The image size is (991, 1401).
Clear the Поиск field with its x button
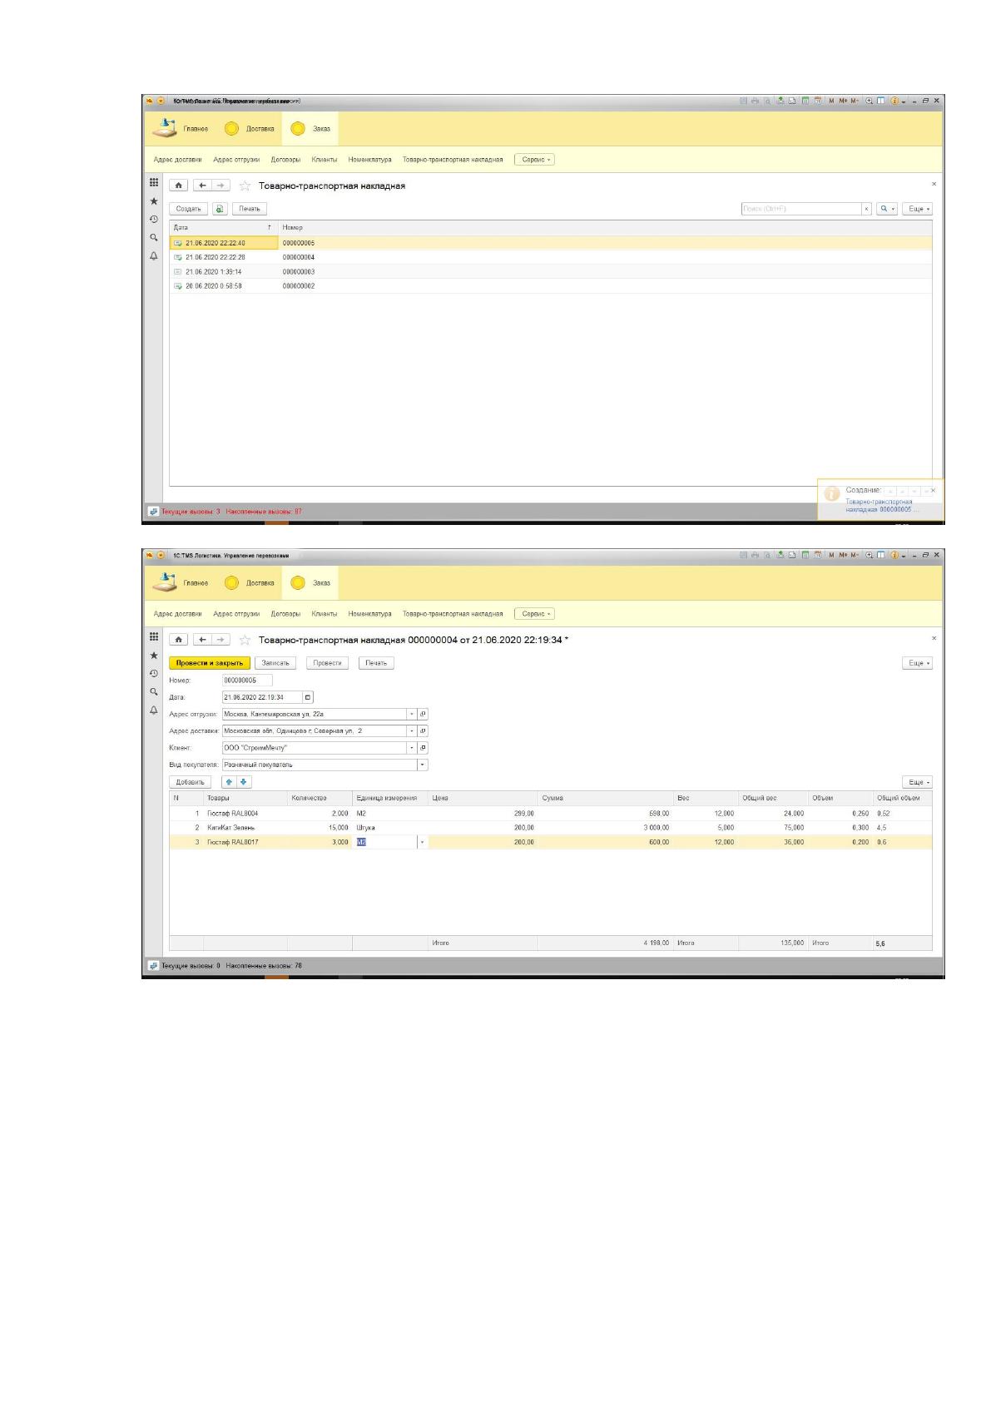[x=866, y=209]
